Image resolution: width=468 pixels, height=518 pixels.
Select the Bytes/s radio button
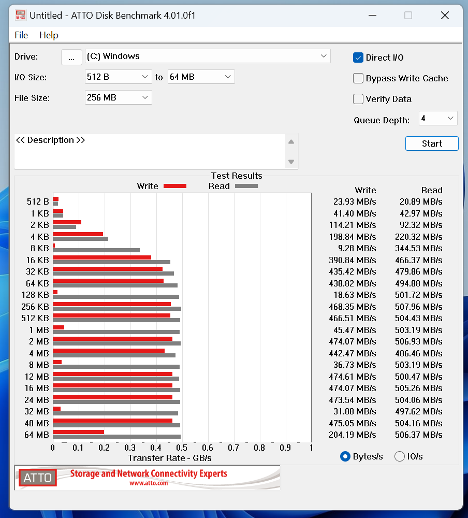pyautogui.click(x=345, y=456)
